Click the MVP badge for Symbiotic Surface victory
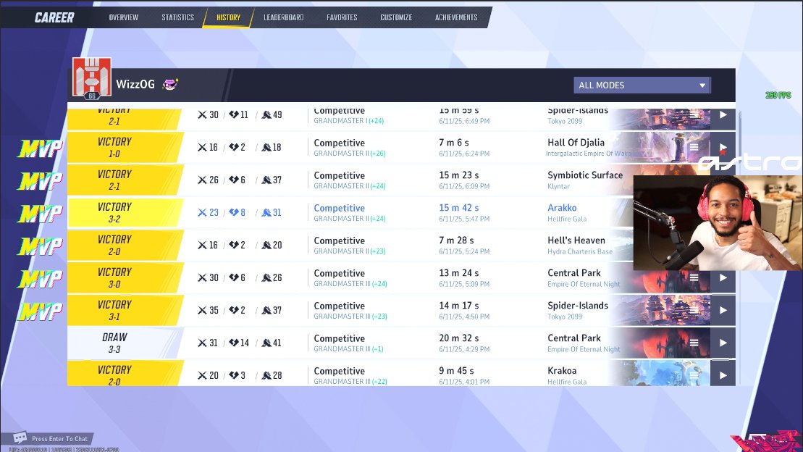 point(41,181)
